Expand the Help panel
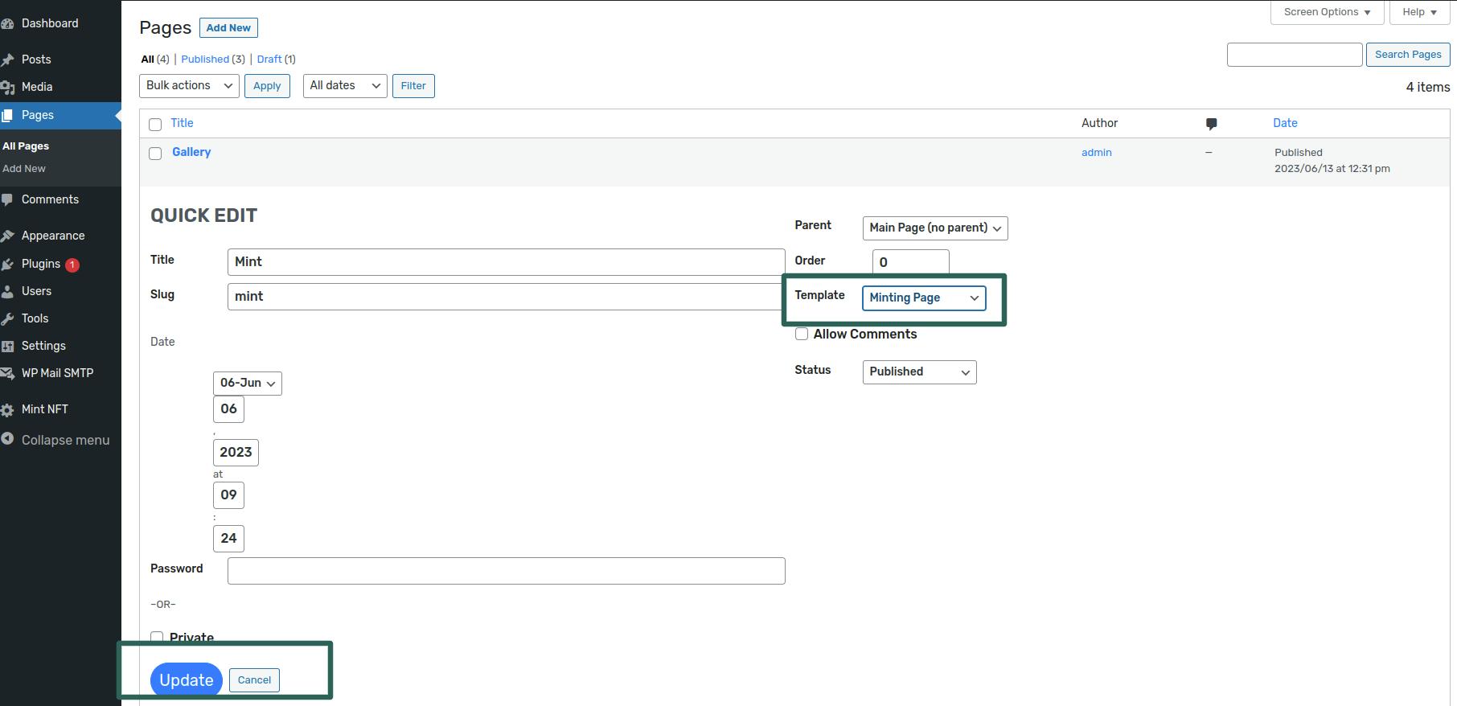 (1419, 12)
